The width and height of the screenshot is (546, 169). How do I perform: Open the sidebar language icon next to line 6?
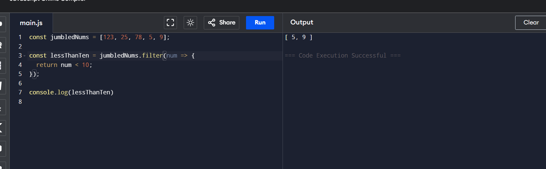[x=2, y=86]
